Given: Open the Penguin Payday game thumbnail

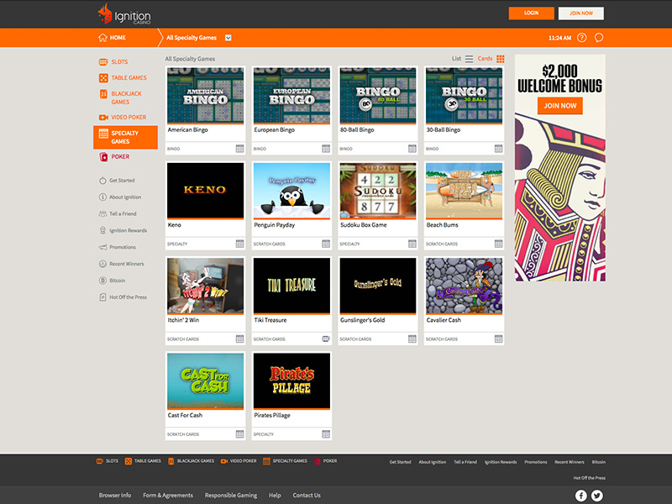Looking at the screenshot, I should tap(291, 191).
